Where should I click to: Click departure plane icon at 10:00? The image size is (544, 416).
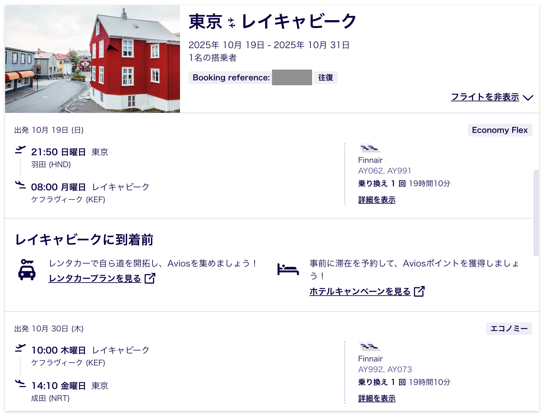pos(20,348)
